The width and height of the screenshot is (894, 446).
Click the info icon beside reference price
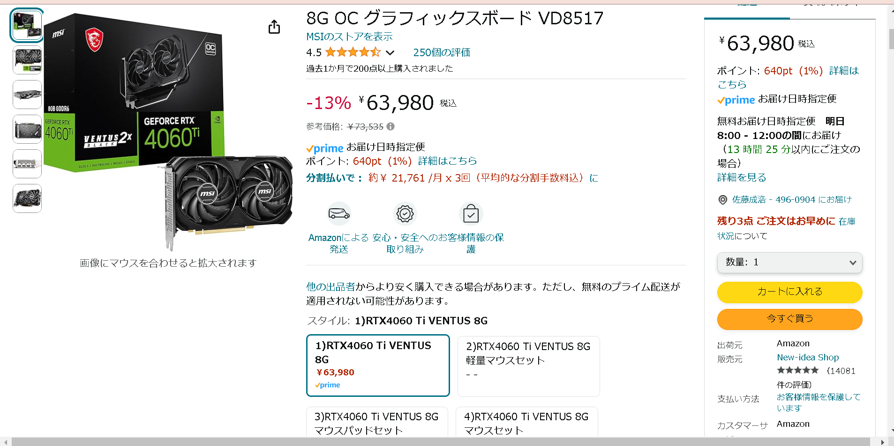pos(391,126)
